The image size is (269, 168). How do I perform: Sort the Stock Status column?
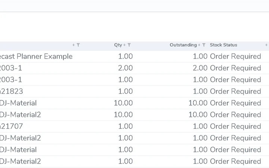point(266,45)
